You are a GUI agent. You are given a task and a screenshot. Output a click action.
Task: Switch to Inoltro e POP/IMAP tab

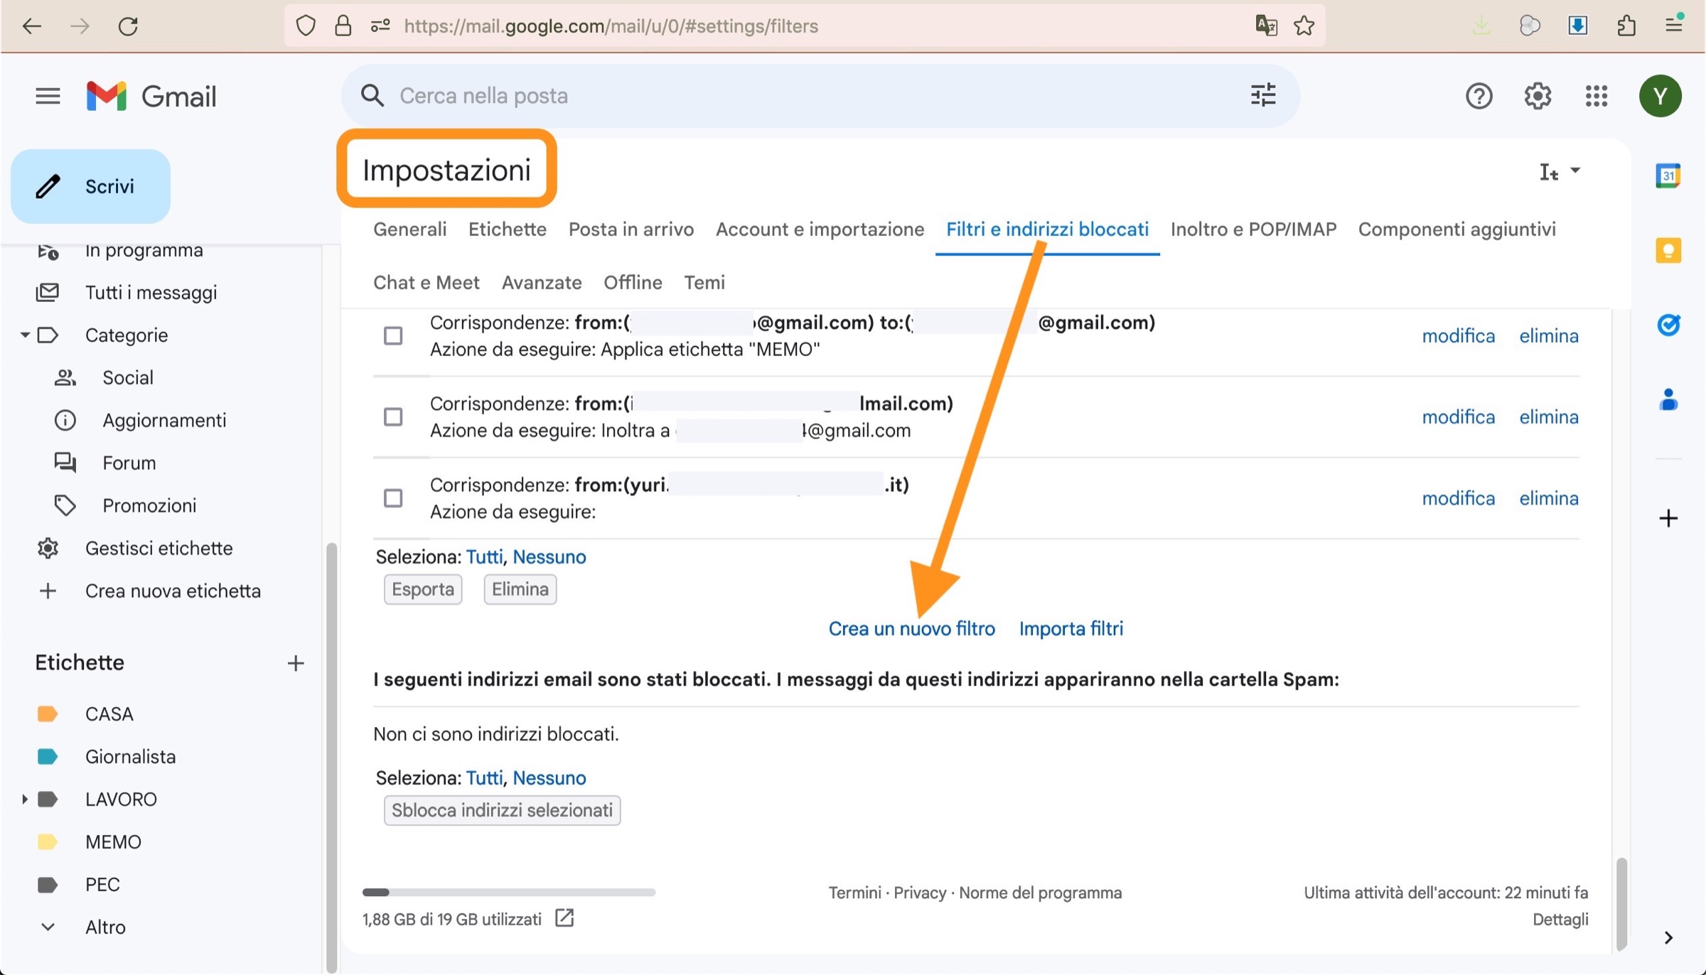(x=1252, y=229)
